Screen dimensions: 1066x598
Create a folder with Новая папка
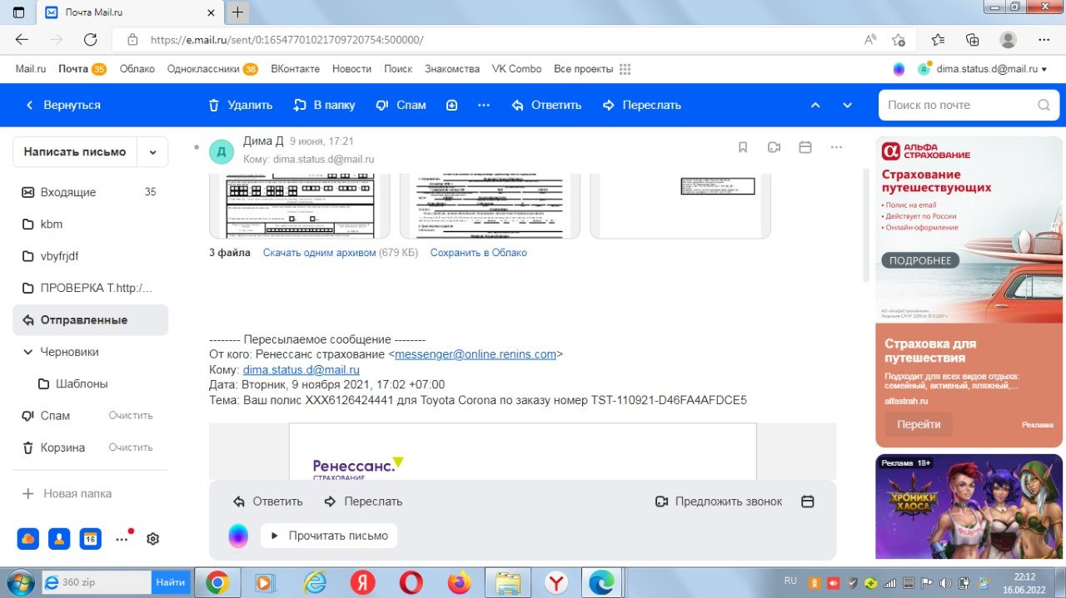coord(67,493)
